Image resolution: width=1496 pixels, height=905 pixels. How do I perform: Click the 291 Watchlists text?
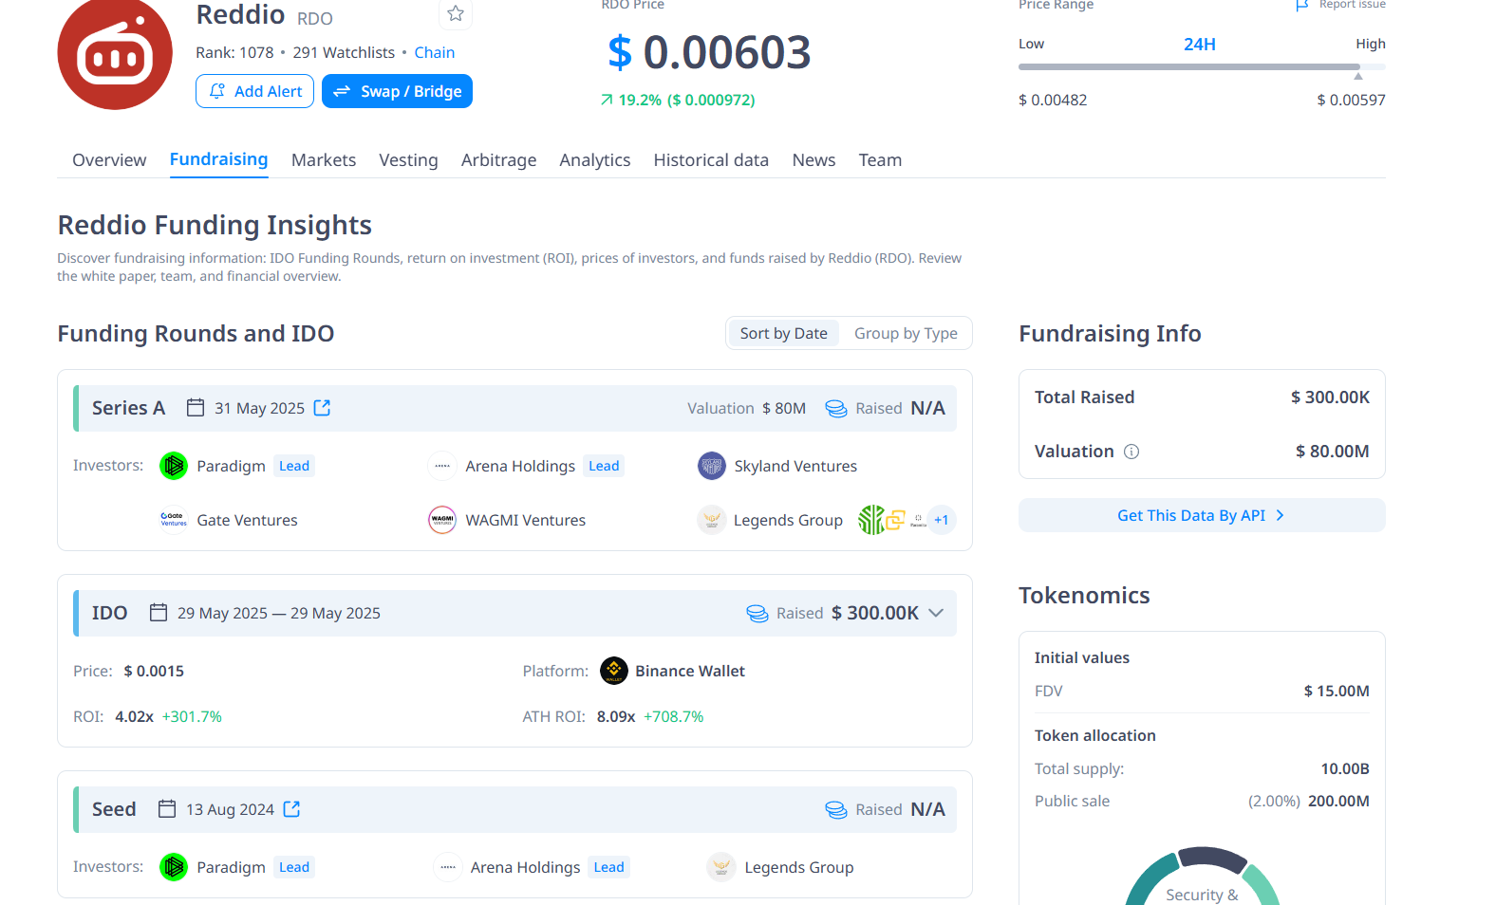(344, 52)
